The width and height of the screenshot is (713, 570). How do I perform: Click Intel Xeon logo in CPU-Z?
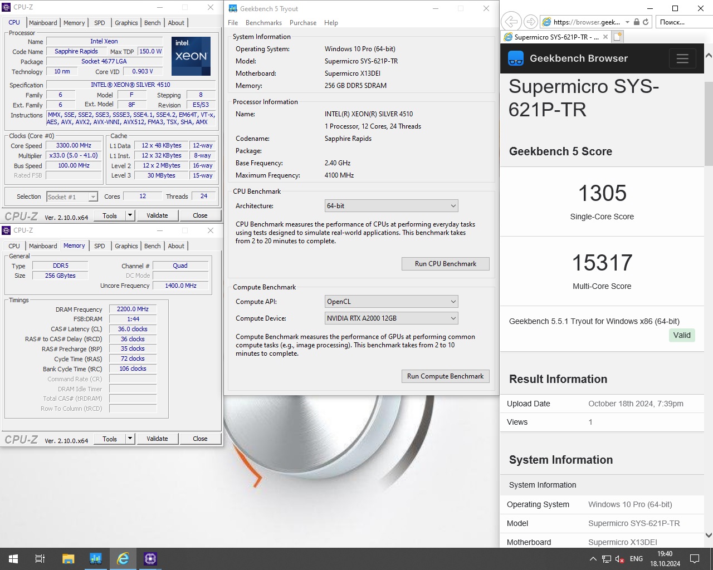(x=191, y=56)
